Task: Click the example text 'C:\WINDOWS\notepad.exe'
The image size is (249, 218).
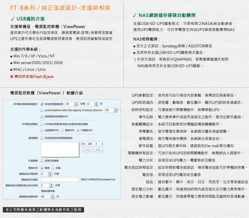Action: tap(100, 179)
